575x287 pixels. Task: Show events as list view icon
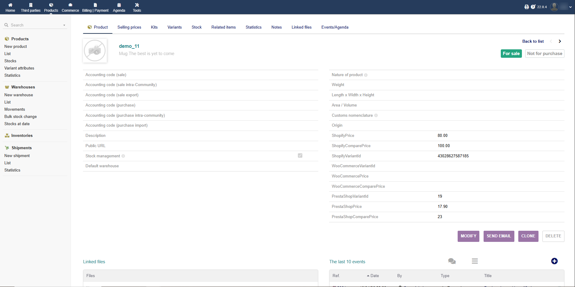[475, 261]
